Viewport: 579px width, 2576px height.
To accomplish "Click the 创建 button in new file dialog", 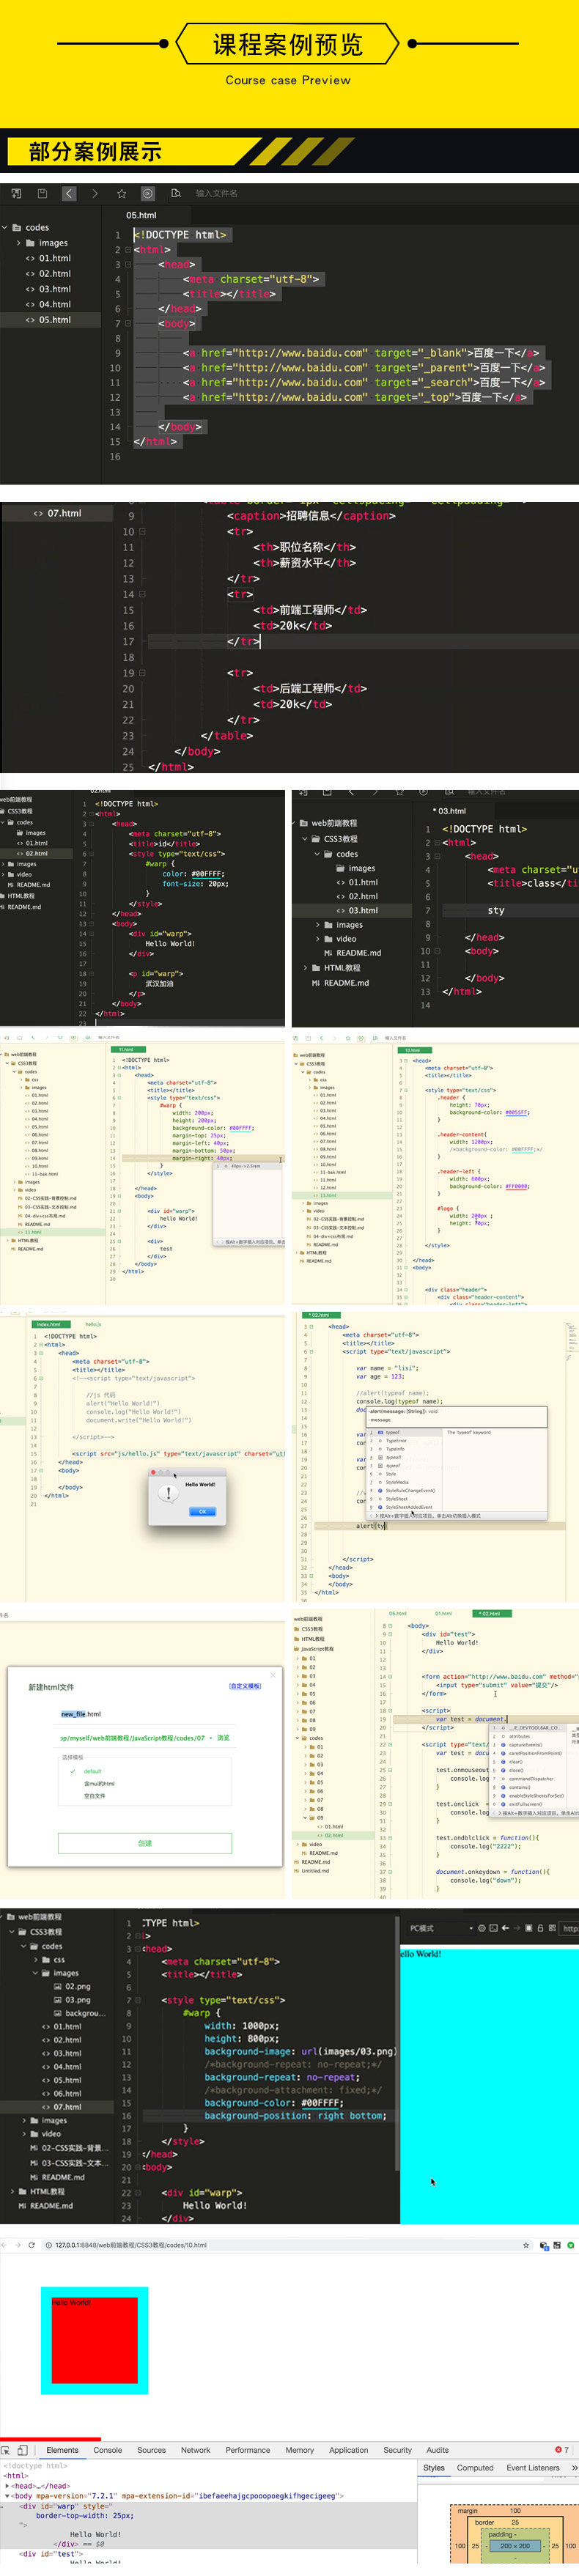I will 145,1843.
